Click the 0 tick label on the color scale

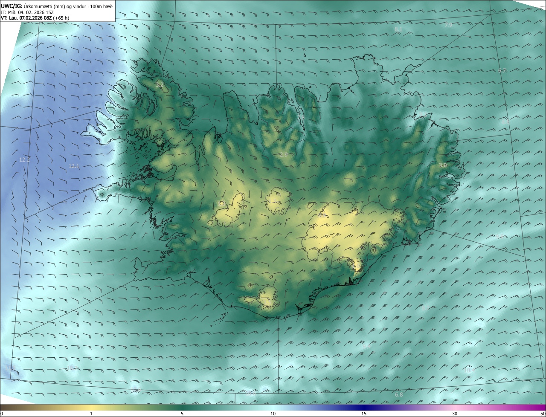[x=1, y=414]
